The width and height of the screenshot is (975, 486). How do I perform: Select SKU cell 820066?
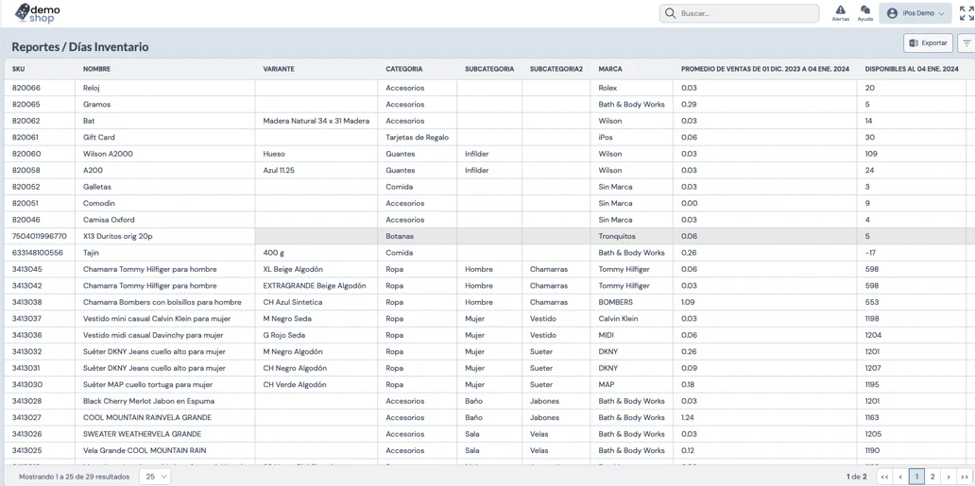pos(26,88)
